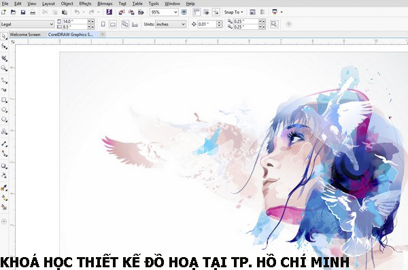
Task: Open Corel Connect search content icon
Action: [109, 12]
